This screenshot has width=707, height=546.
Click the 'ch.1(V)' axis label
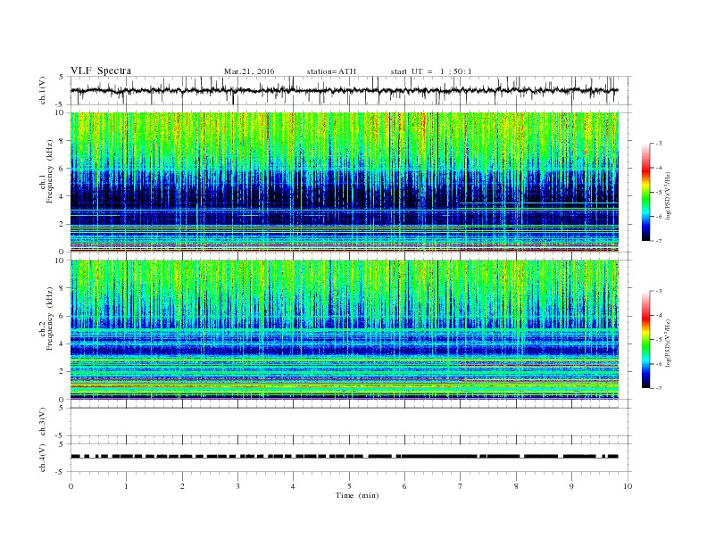pyautogui.click(x=43, y=90)
